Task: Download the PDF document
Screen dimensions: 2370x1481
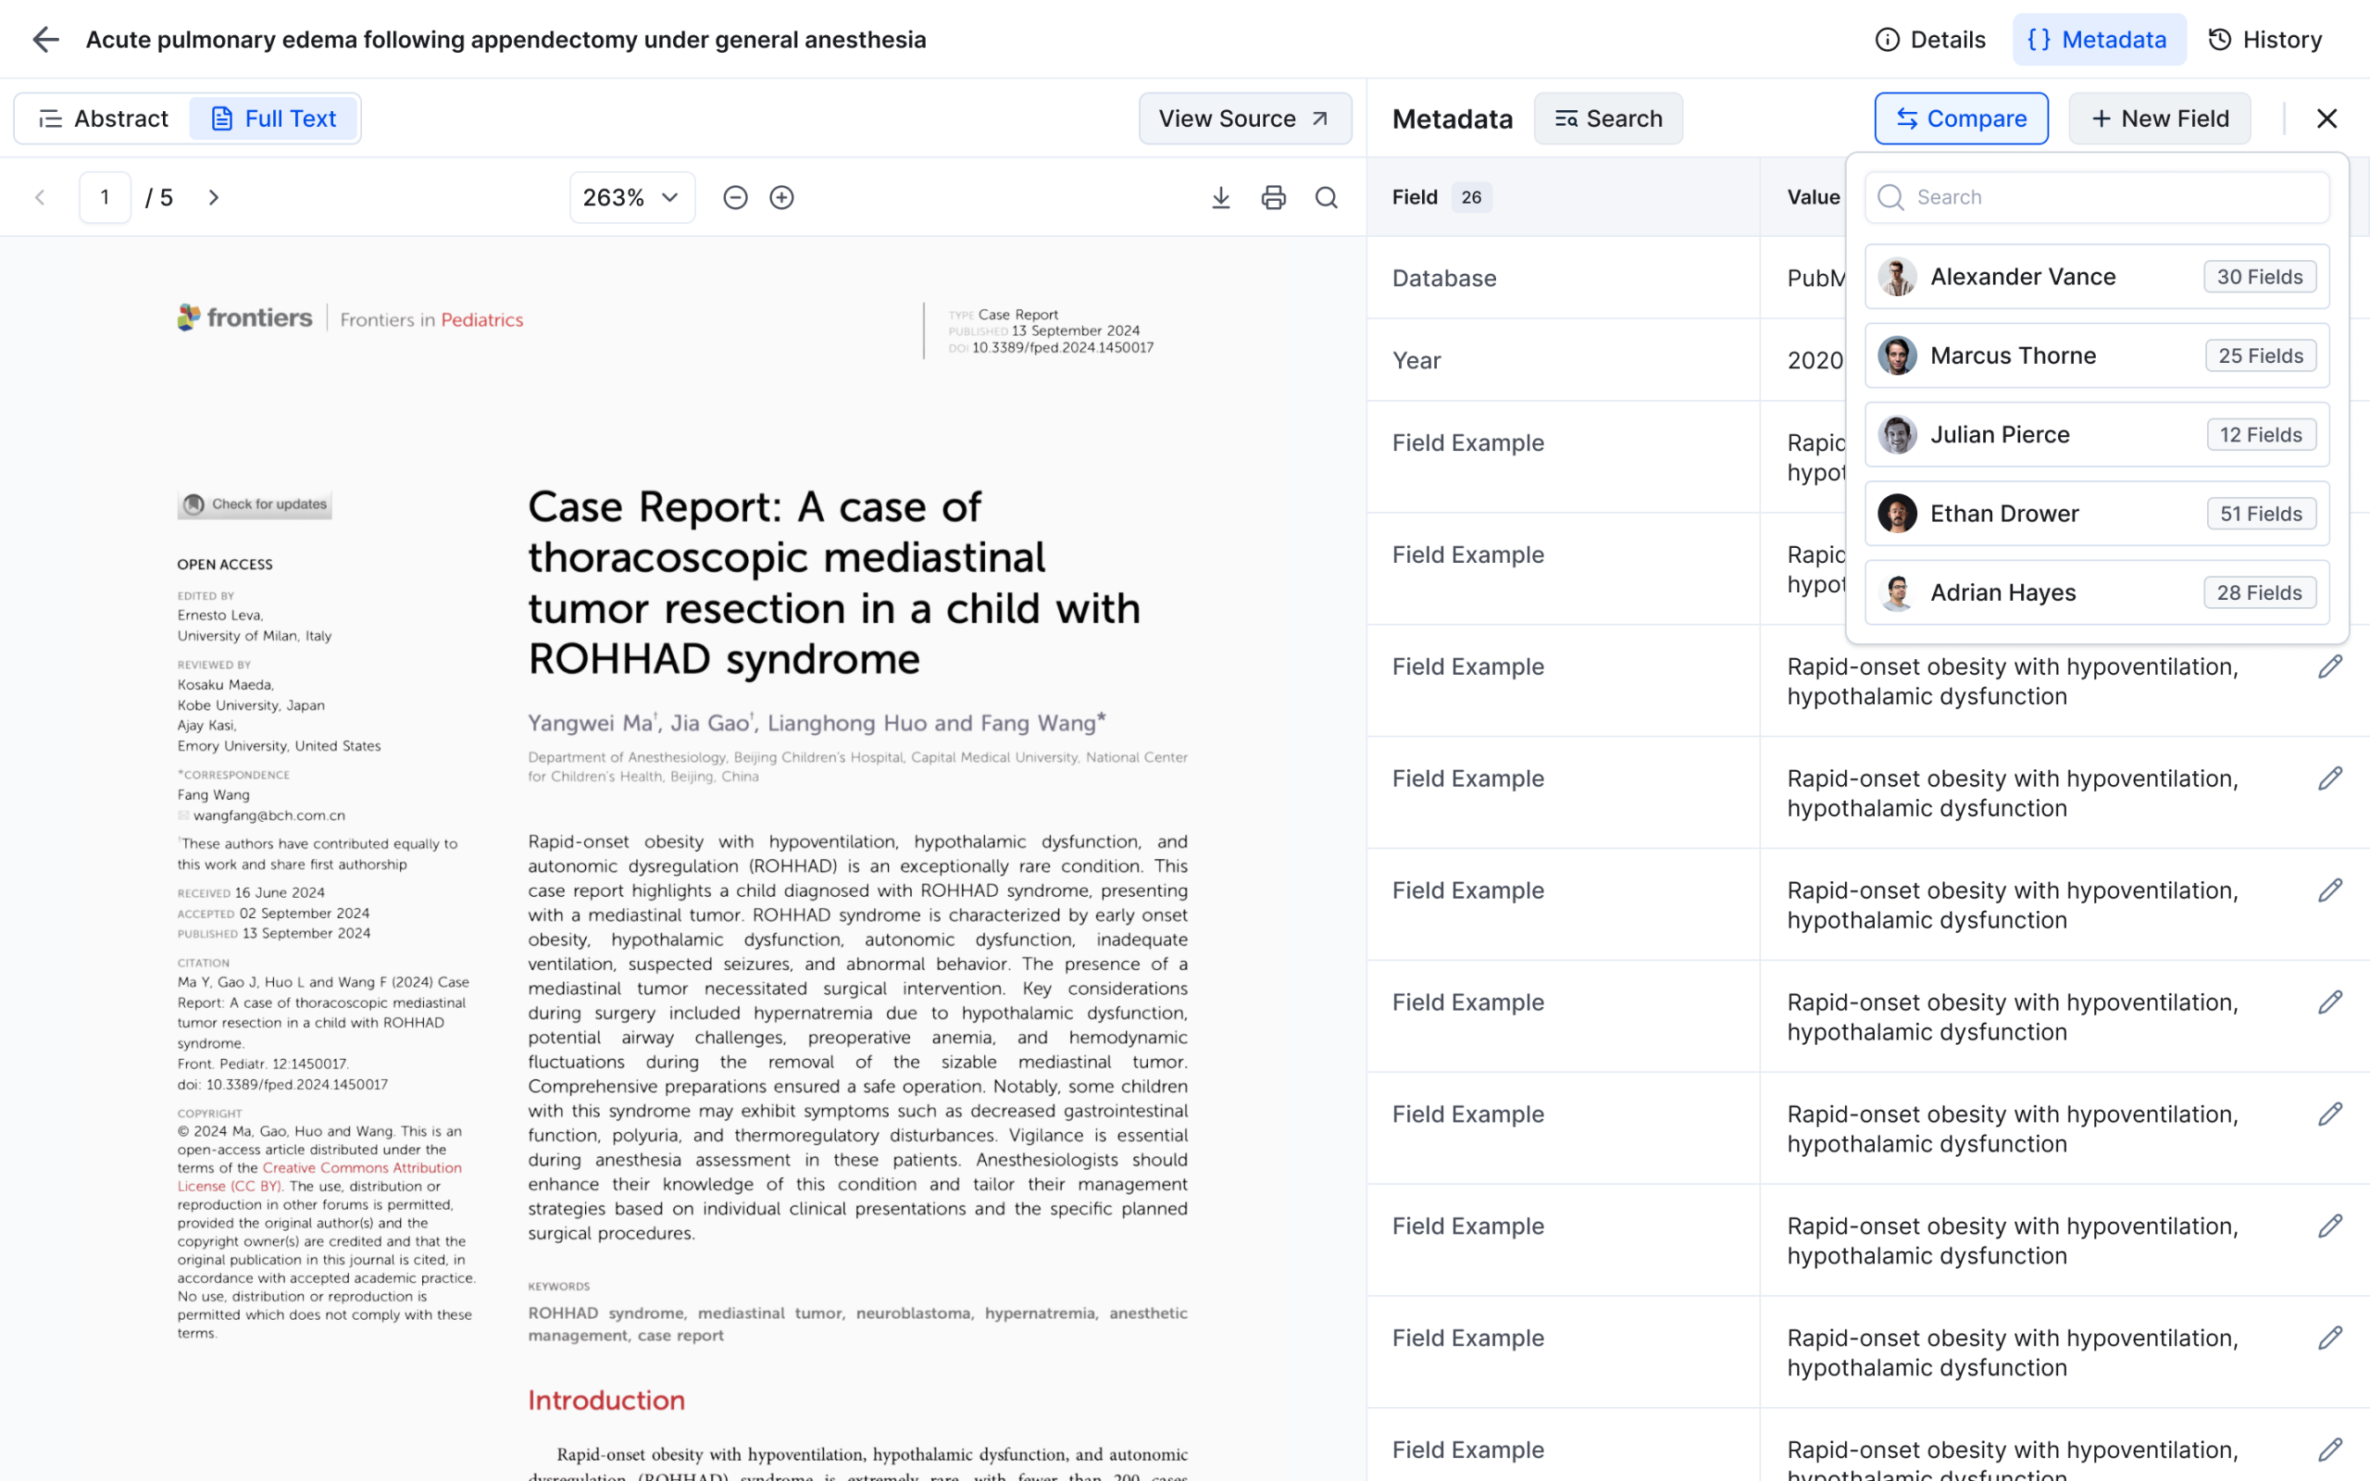Action: 1220,198
